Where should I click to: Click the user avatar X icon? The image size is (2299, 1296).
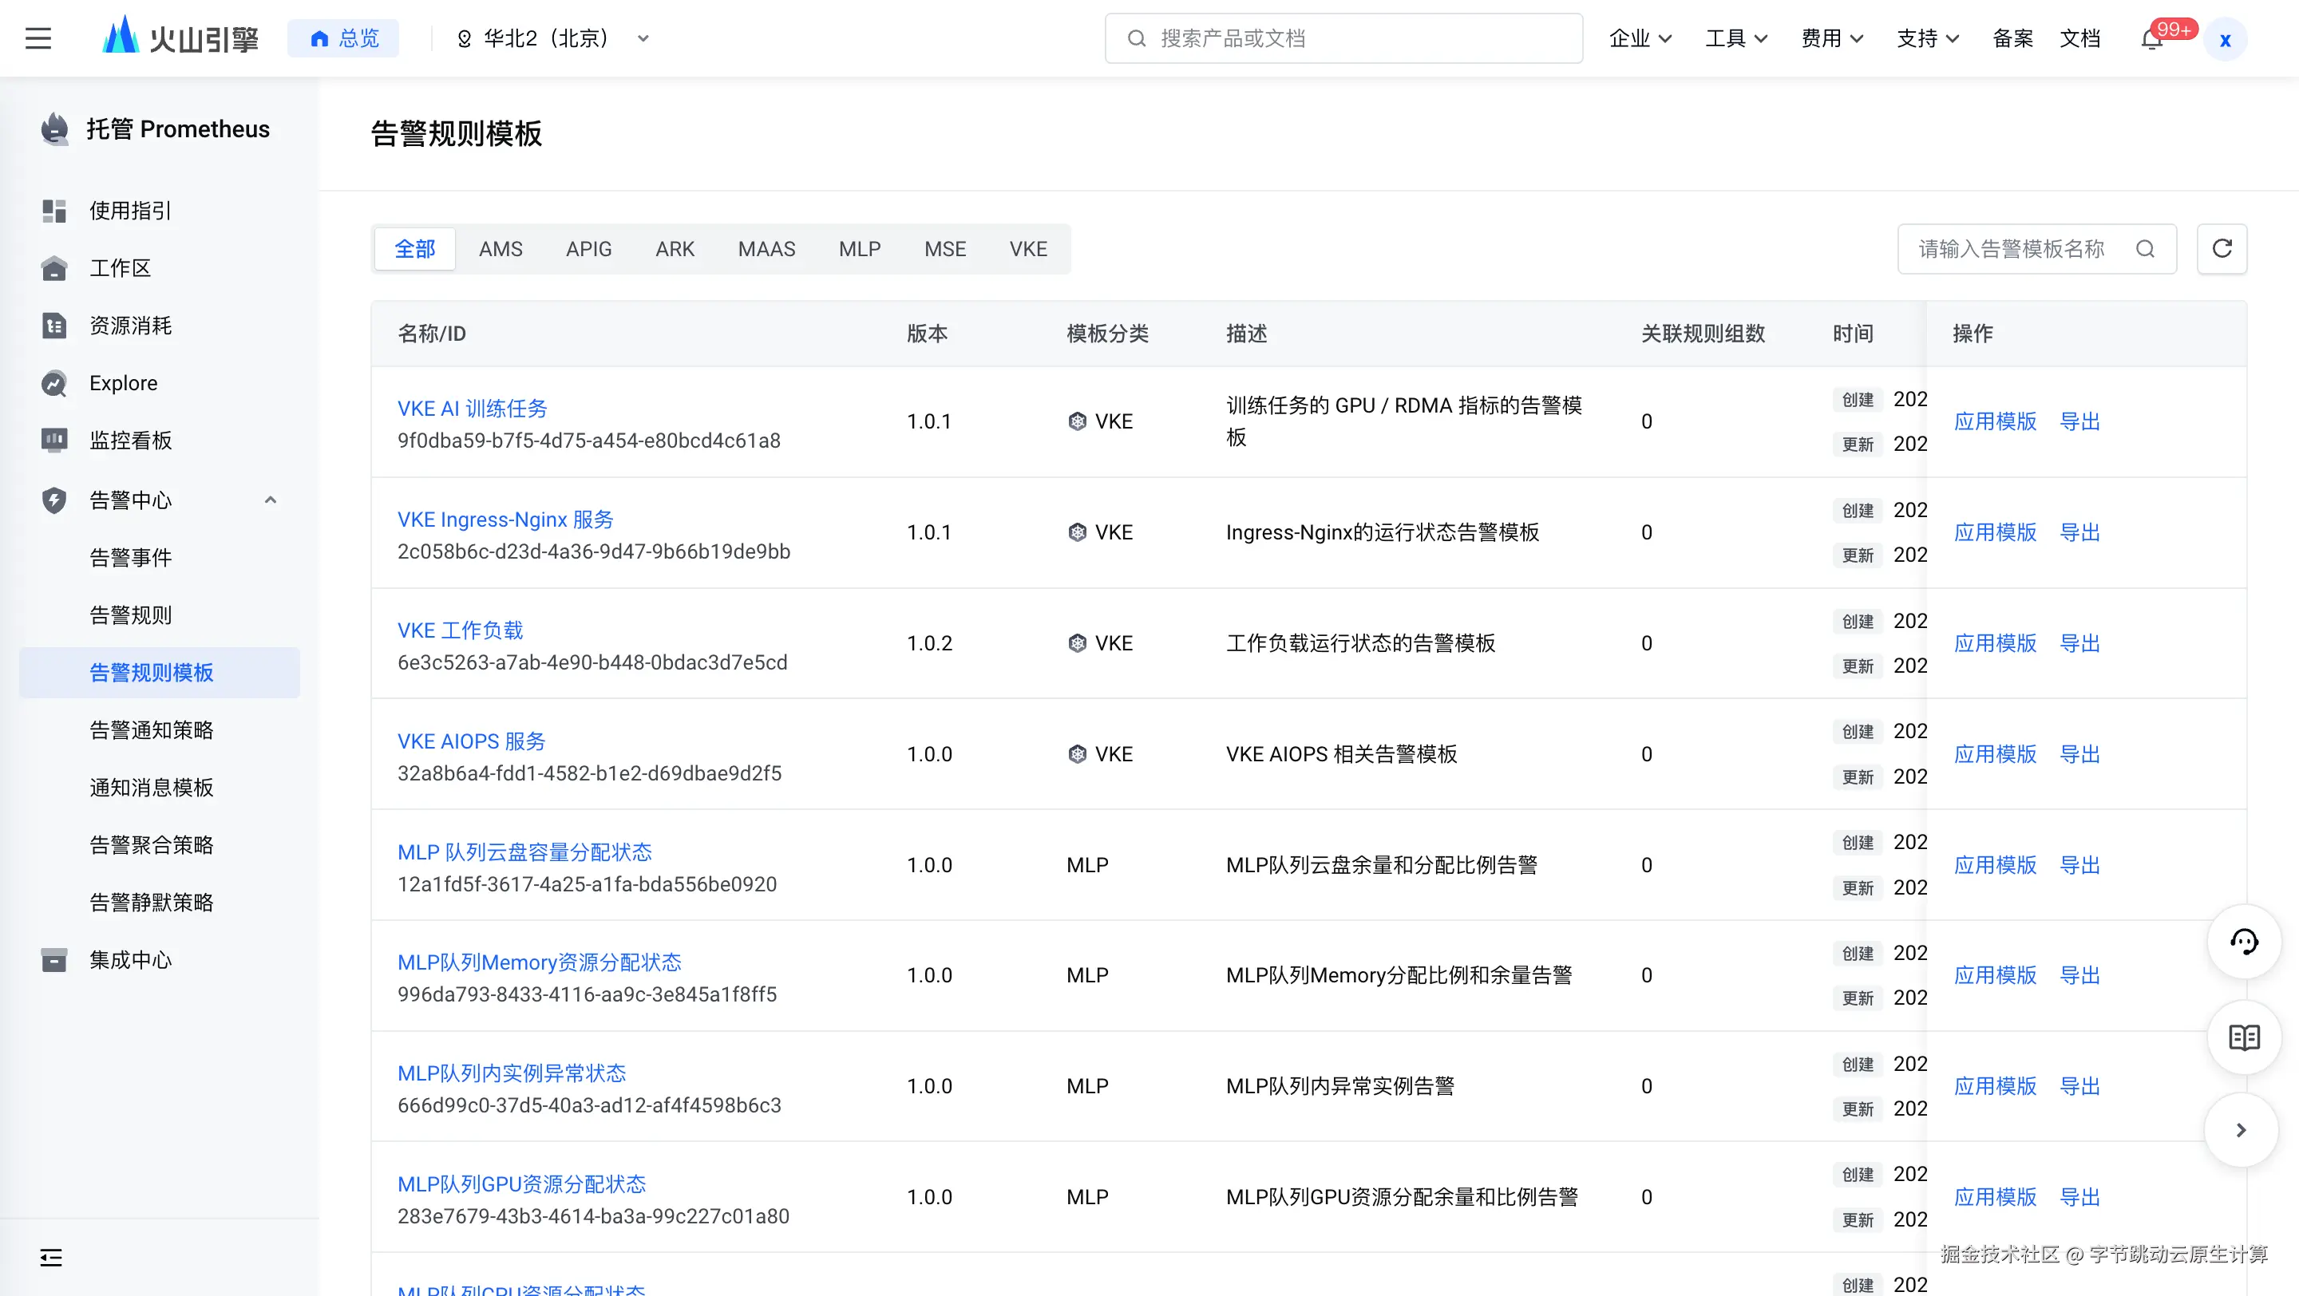click(2225, 39)
